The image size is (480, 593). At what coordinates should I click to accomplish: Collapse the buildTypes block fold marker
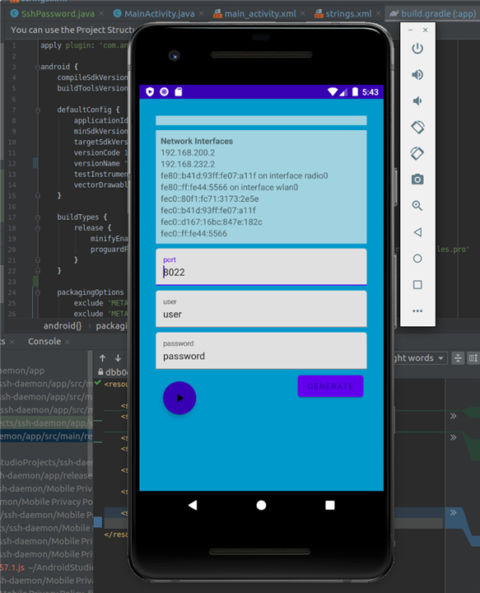[38, 217]
